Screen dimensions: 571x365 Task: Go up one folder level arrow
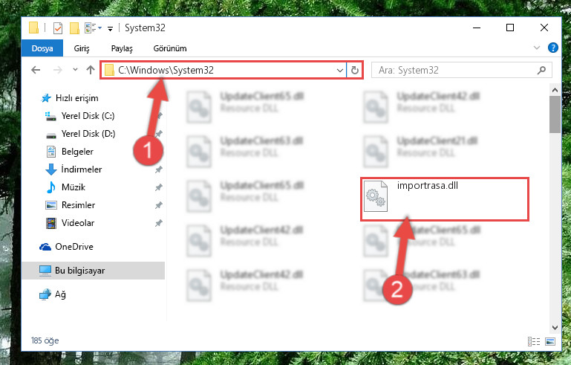(x=91, y=70)
